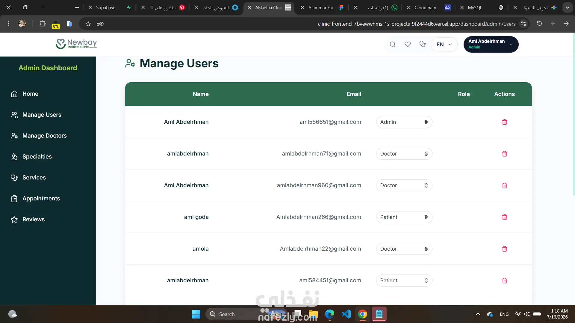Click the RTL extension icon
Viewport: 575px width, 323px height.
(x=56, y=24)
